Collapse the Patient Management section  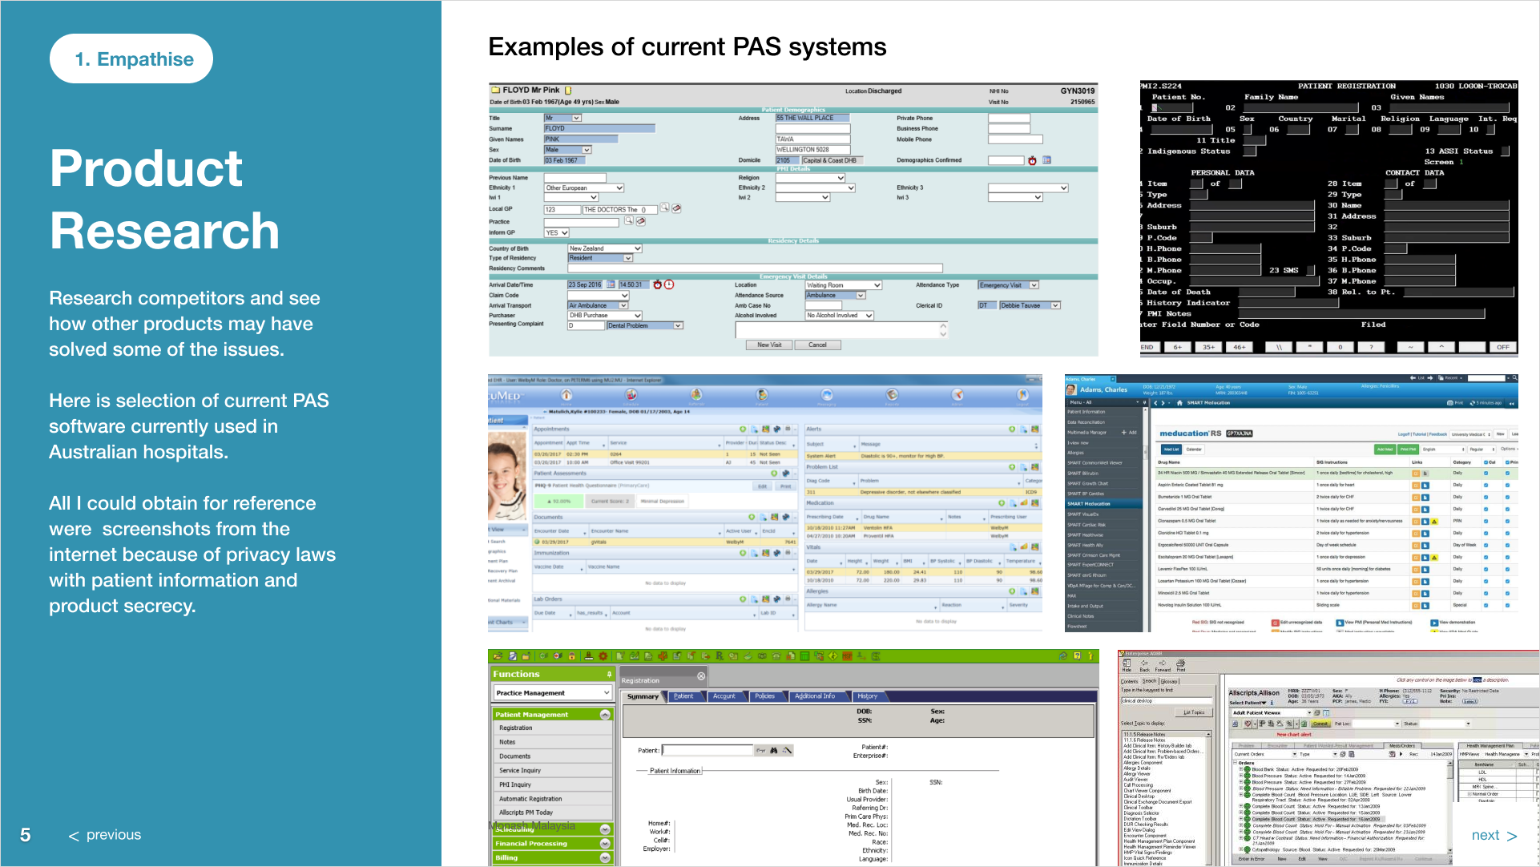(x=605, y=715)
